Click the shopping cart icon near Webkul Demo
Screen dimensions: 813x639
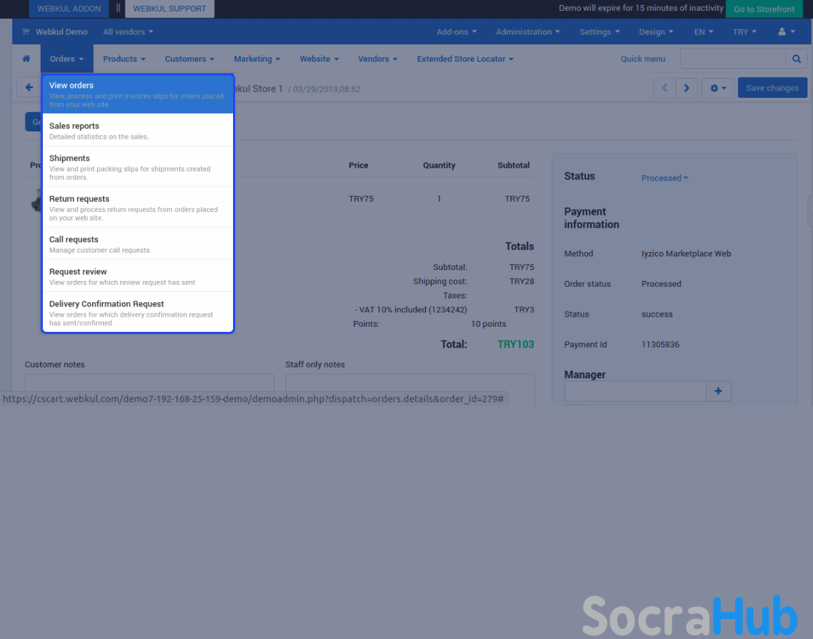point(25,32)
